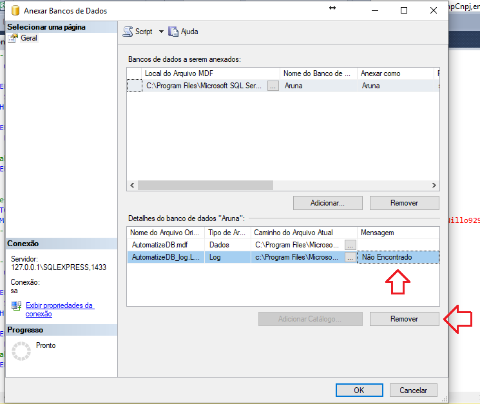Minimize the Anexar Bancos de Dados dialog
The image size is (480, 404).
click(x=375, y=10)
